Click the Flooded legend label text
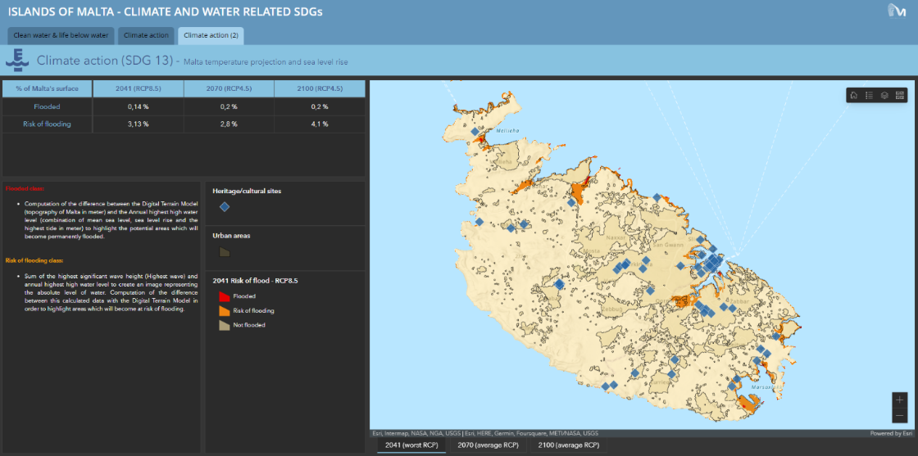Image resolution: width=918 pixels, height=456 pixels. coord(244,296)
